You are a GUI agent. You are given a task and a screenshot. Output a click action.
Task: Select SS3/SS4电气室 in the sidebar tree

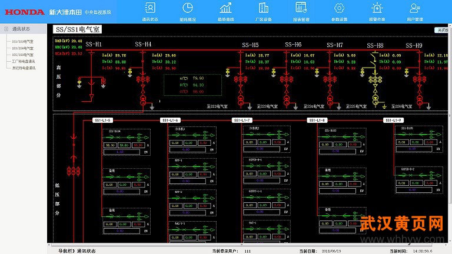tap(22, 48)
